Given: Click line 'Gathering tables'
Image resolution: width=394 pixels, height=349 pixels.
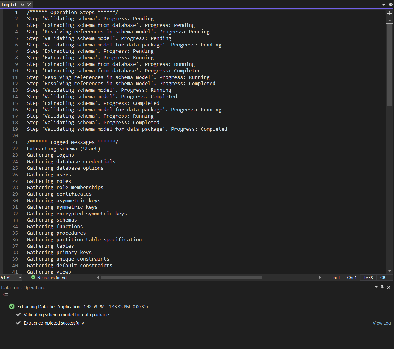Looking at the screenshot, I should (x=50, y=246).
